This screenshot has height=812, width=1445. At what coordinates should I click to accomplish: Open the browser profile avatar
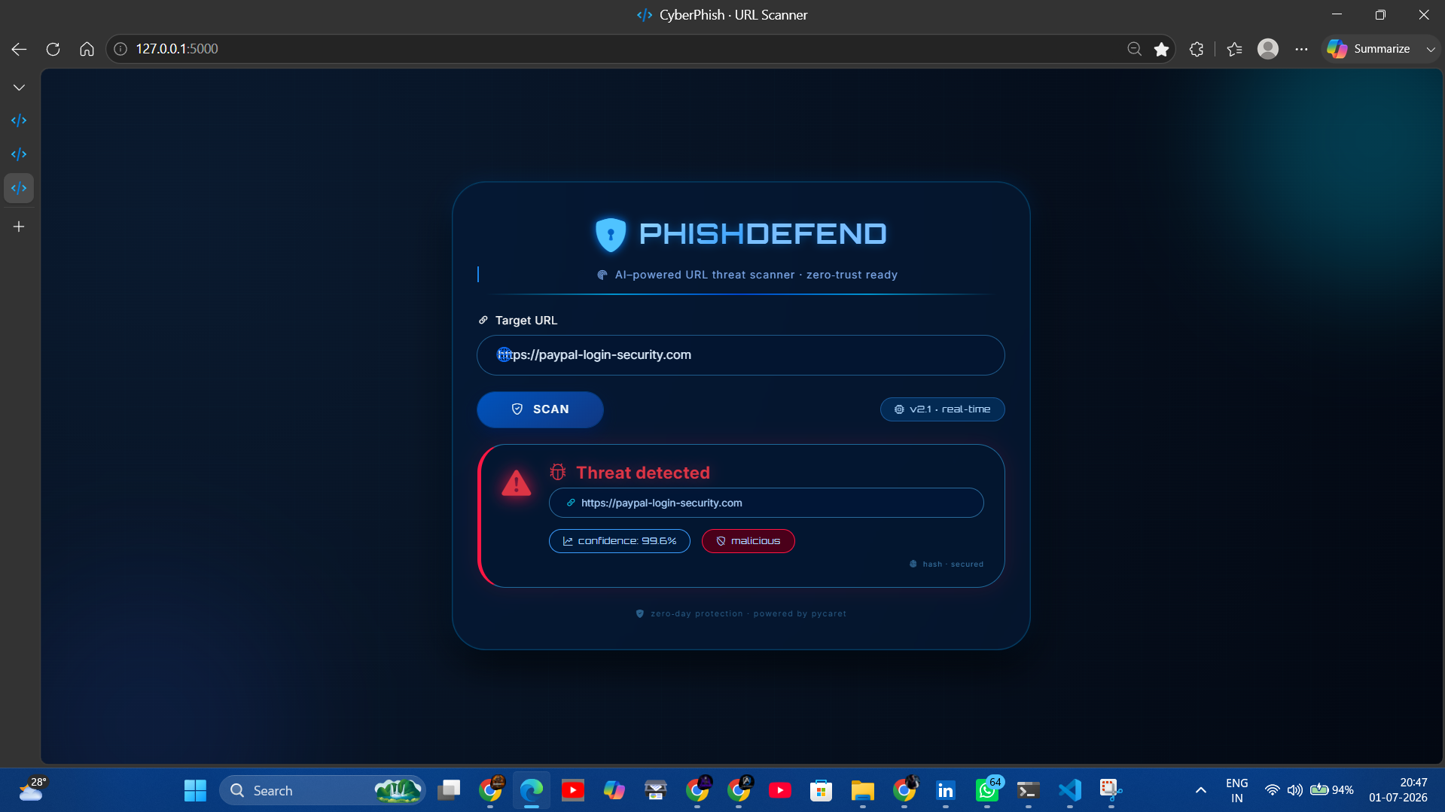[1268, 49]
